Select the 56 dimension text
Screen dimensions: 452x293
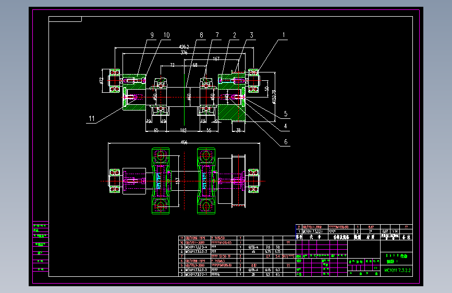pyautogui.click(x=209, y=130)
